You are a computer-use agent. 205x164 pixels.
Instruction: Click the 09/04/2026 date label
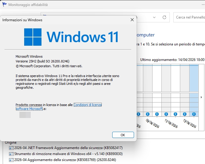[x=152, y=123]
